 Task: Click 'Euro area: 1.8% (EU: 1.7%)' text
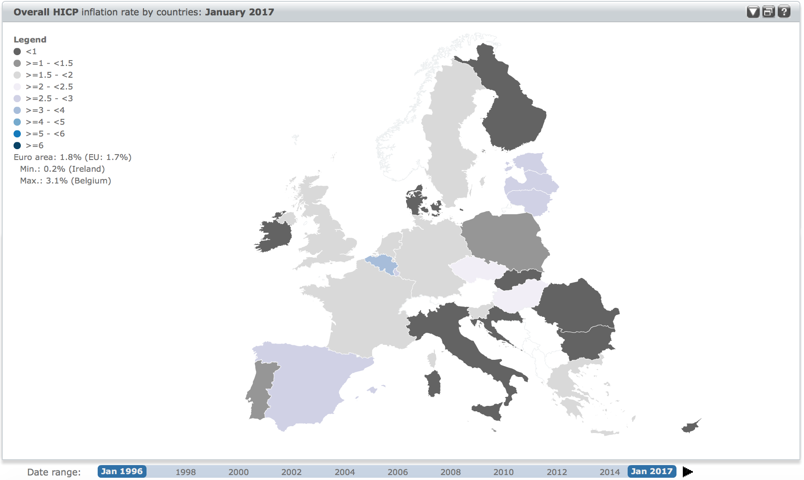pos(72,157)
